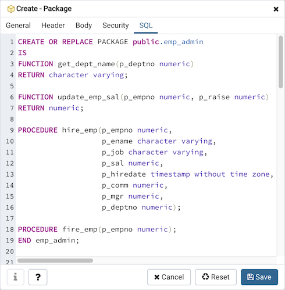The height and width of the screenshot is (290, 285).
Task: Click 'p_job' parameter on line 11
Action: [113, 152]
